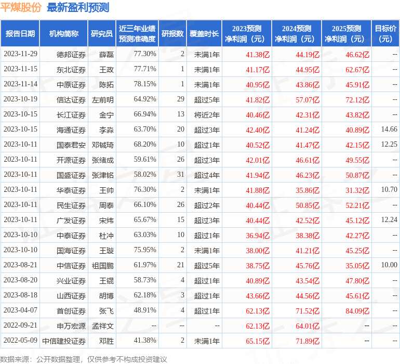Click accuracy value 77.30%
400x364 pixels.
pyautogui.click(x=145, y=54)
